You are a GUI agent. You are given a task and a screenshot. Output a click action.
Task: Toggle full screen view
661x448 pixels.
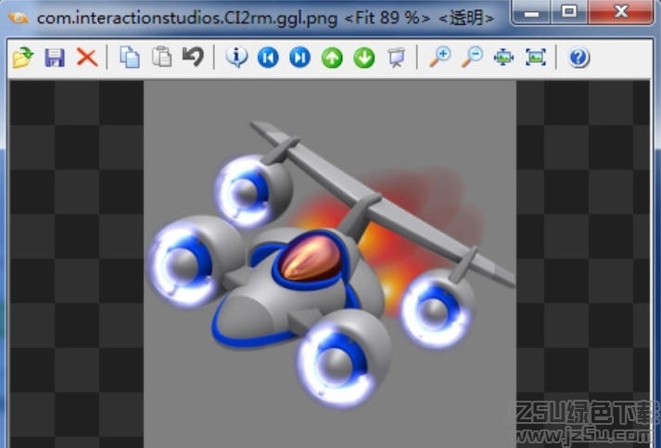(535, 58)
